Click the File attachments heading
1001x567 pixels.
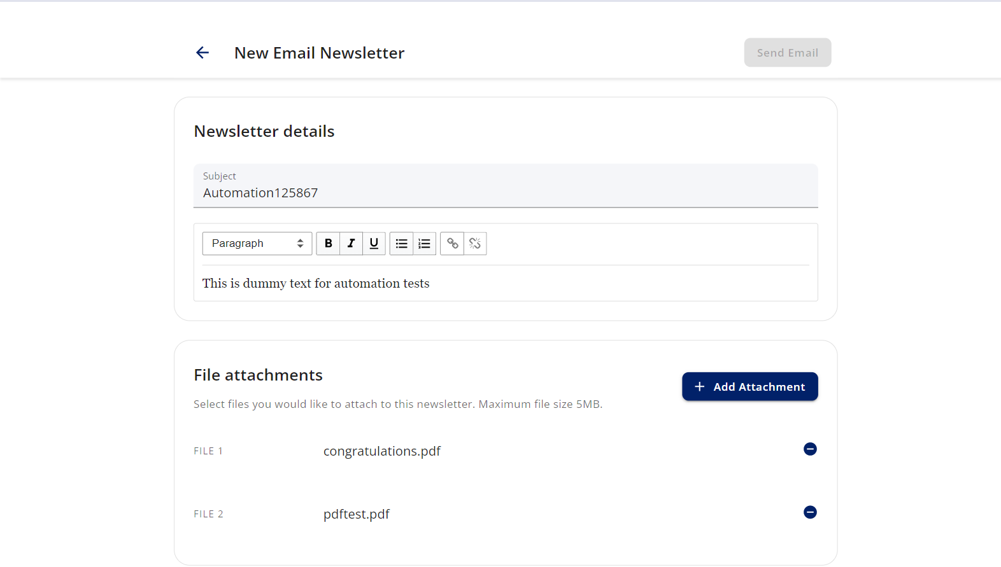click(x=258, y=375)
